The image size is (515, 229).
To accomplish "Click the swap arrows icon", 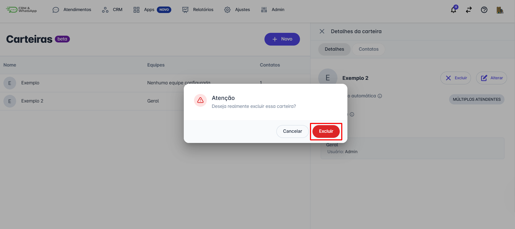I will point(469,10).
